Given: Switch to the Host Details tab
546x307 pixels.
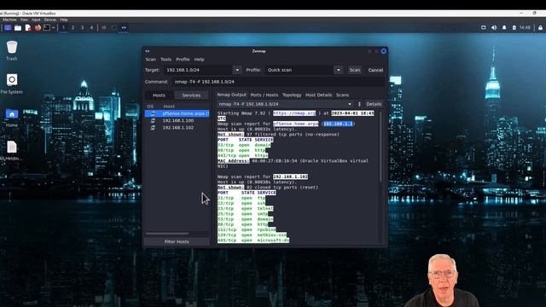Looking at the screenshot, I should 318,95.
